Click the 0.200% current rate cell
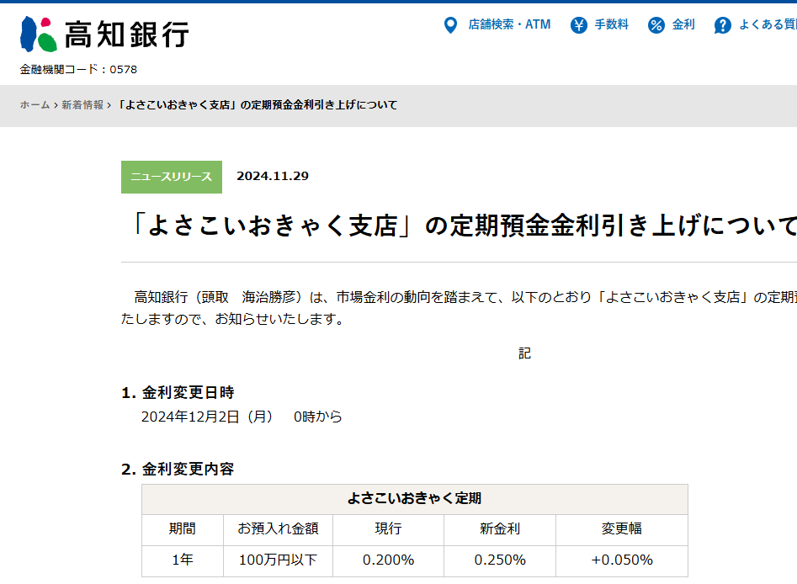The image size is (797, 584). point(388,560)
